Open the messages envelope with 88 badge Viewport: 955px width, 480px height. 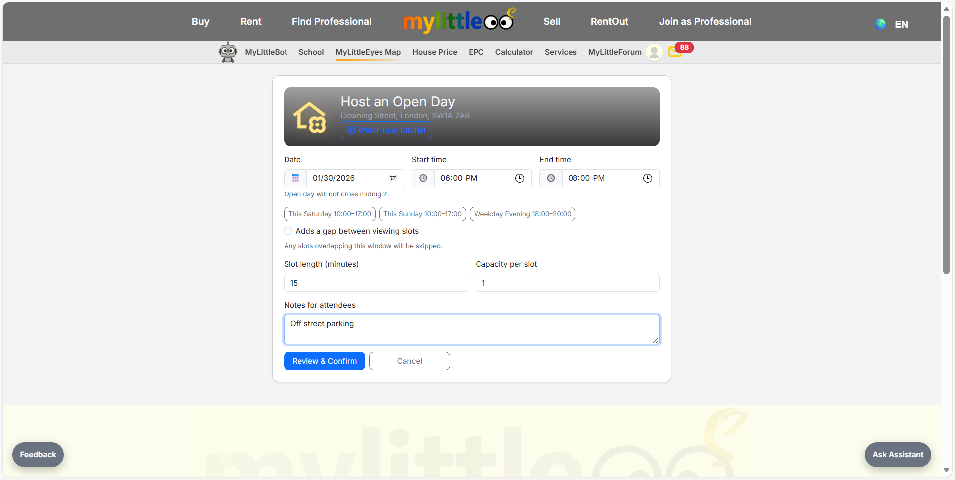(x=675, y=51)
